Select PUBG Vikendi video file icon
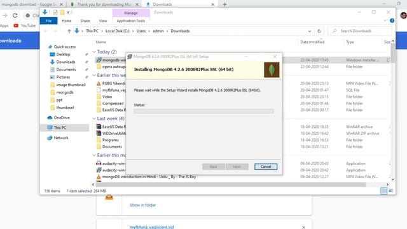 pos(99,83)
